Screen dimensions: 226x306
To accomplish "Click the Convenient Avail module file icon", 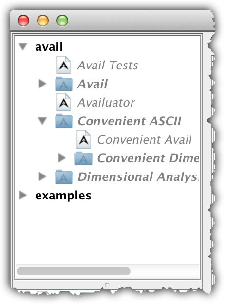I will pos(83,139).
